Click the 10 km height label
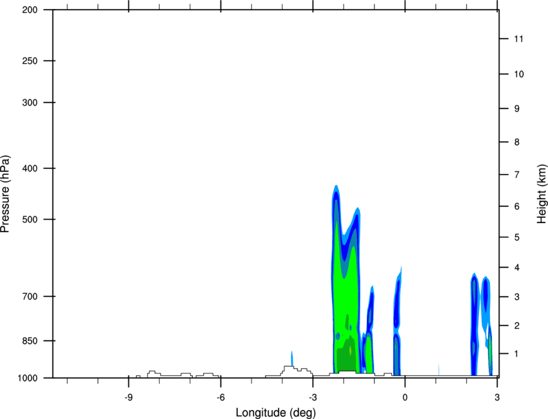Image resolution: width=548 pixels, height=419 pixels. [x=519, y=74]
